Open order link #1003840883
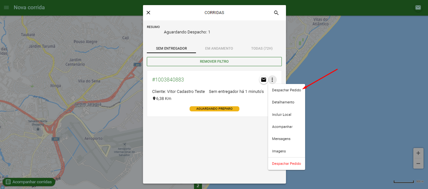The image size is (428, 189). (168, 80)
